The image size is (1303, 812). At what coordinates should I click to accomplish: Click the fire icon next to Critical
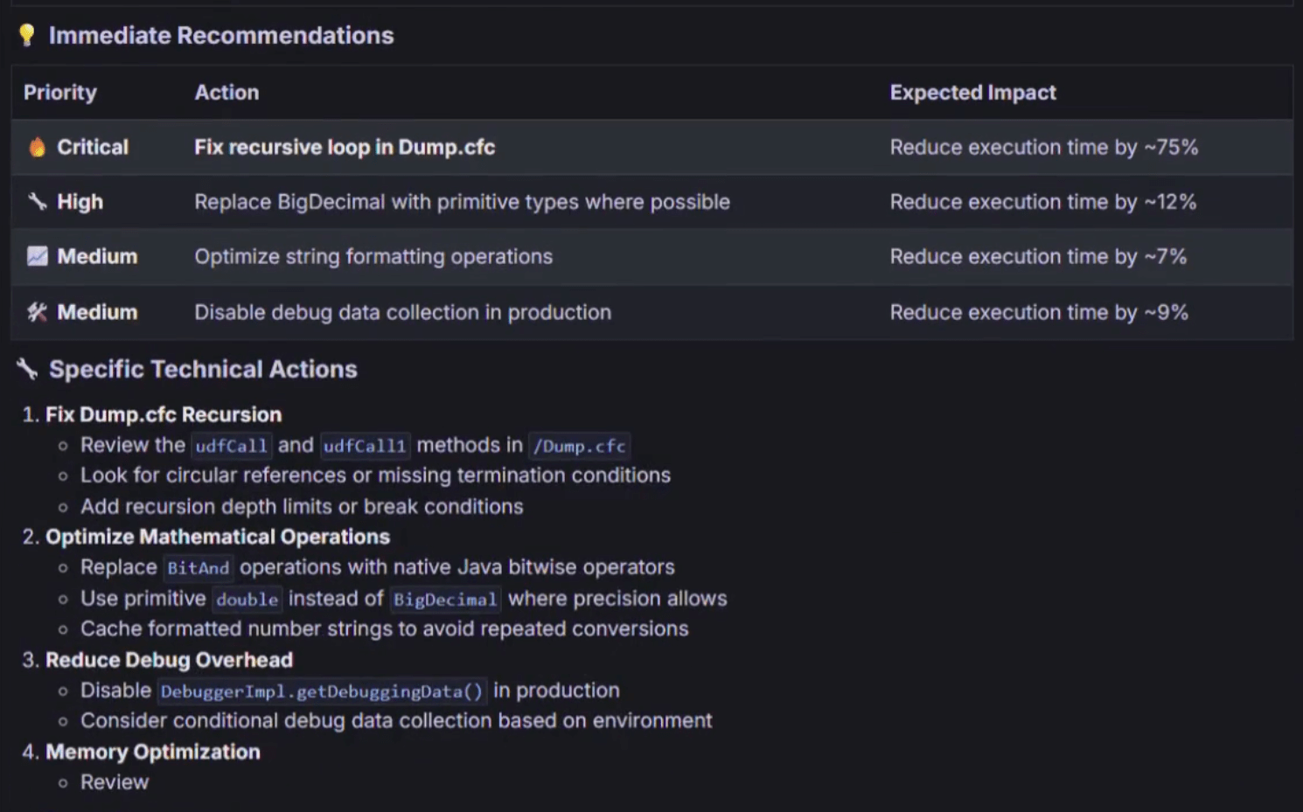(x=37, y=147)
